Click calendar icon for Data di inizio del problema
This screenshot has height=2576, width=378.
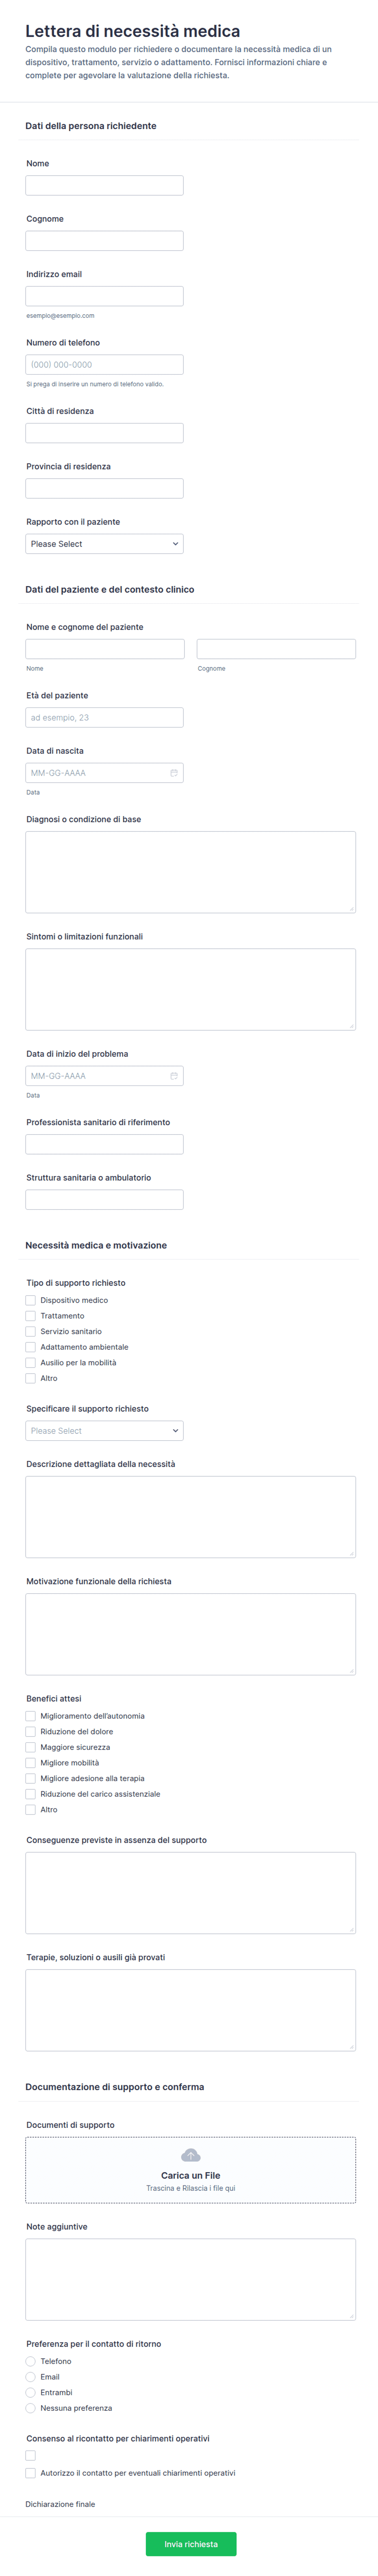click(174, 1076)
